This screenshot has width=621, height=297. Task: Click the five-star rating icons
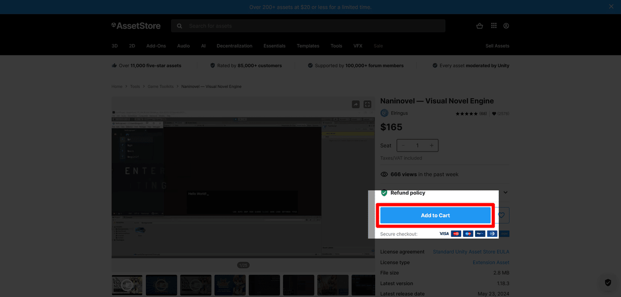coord(467,113)
